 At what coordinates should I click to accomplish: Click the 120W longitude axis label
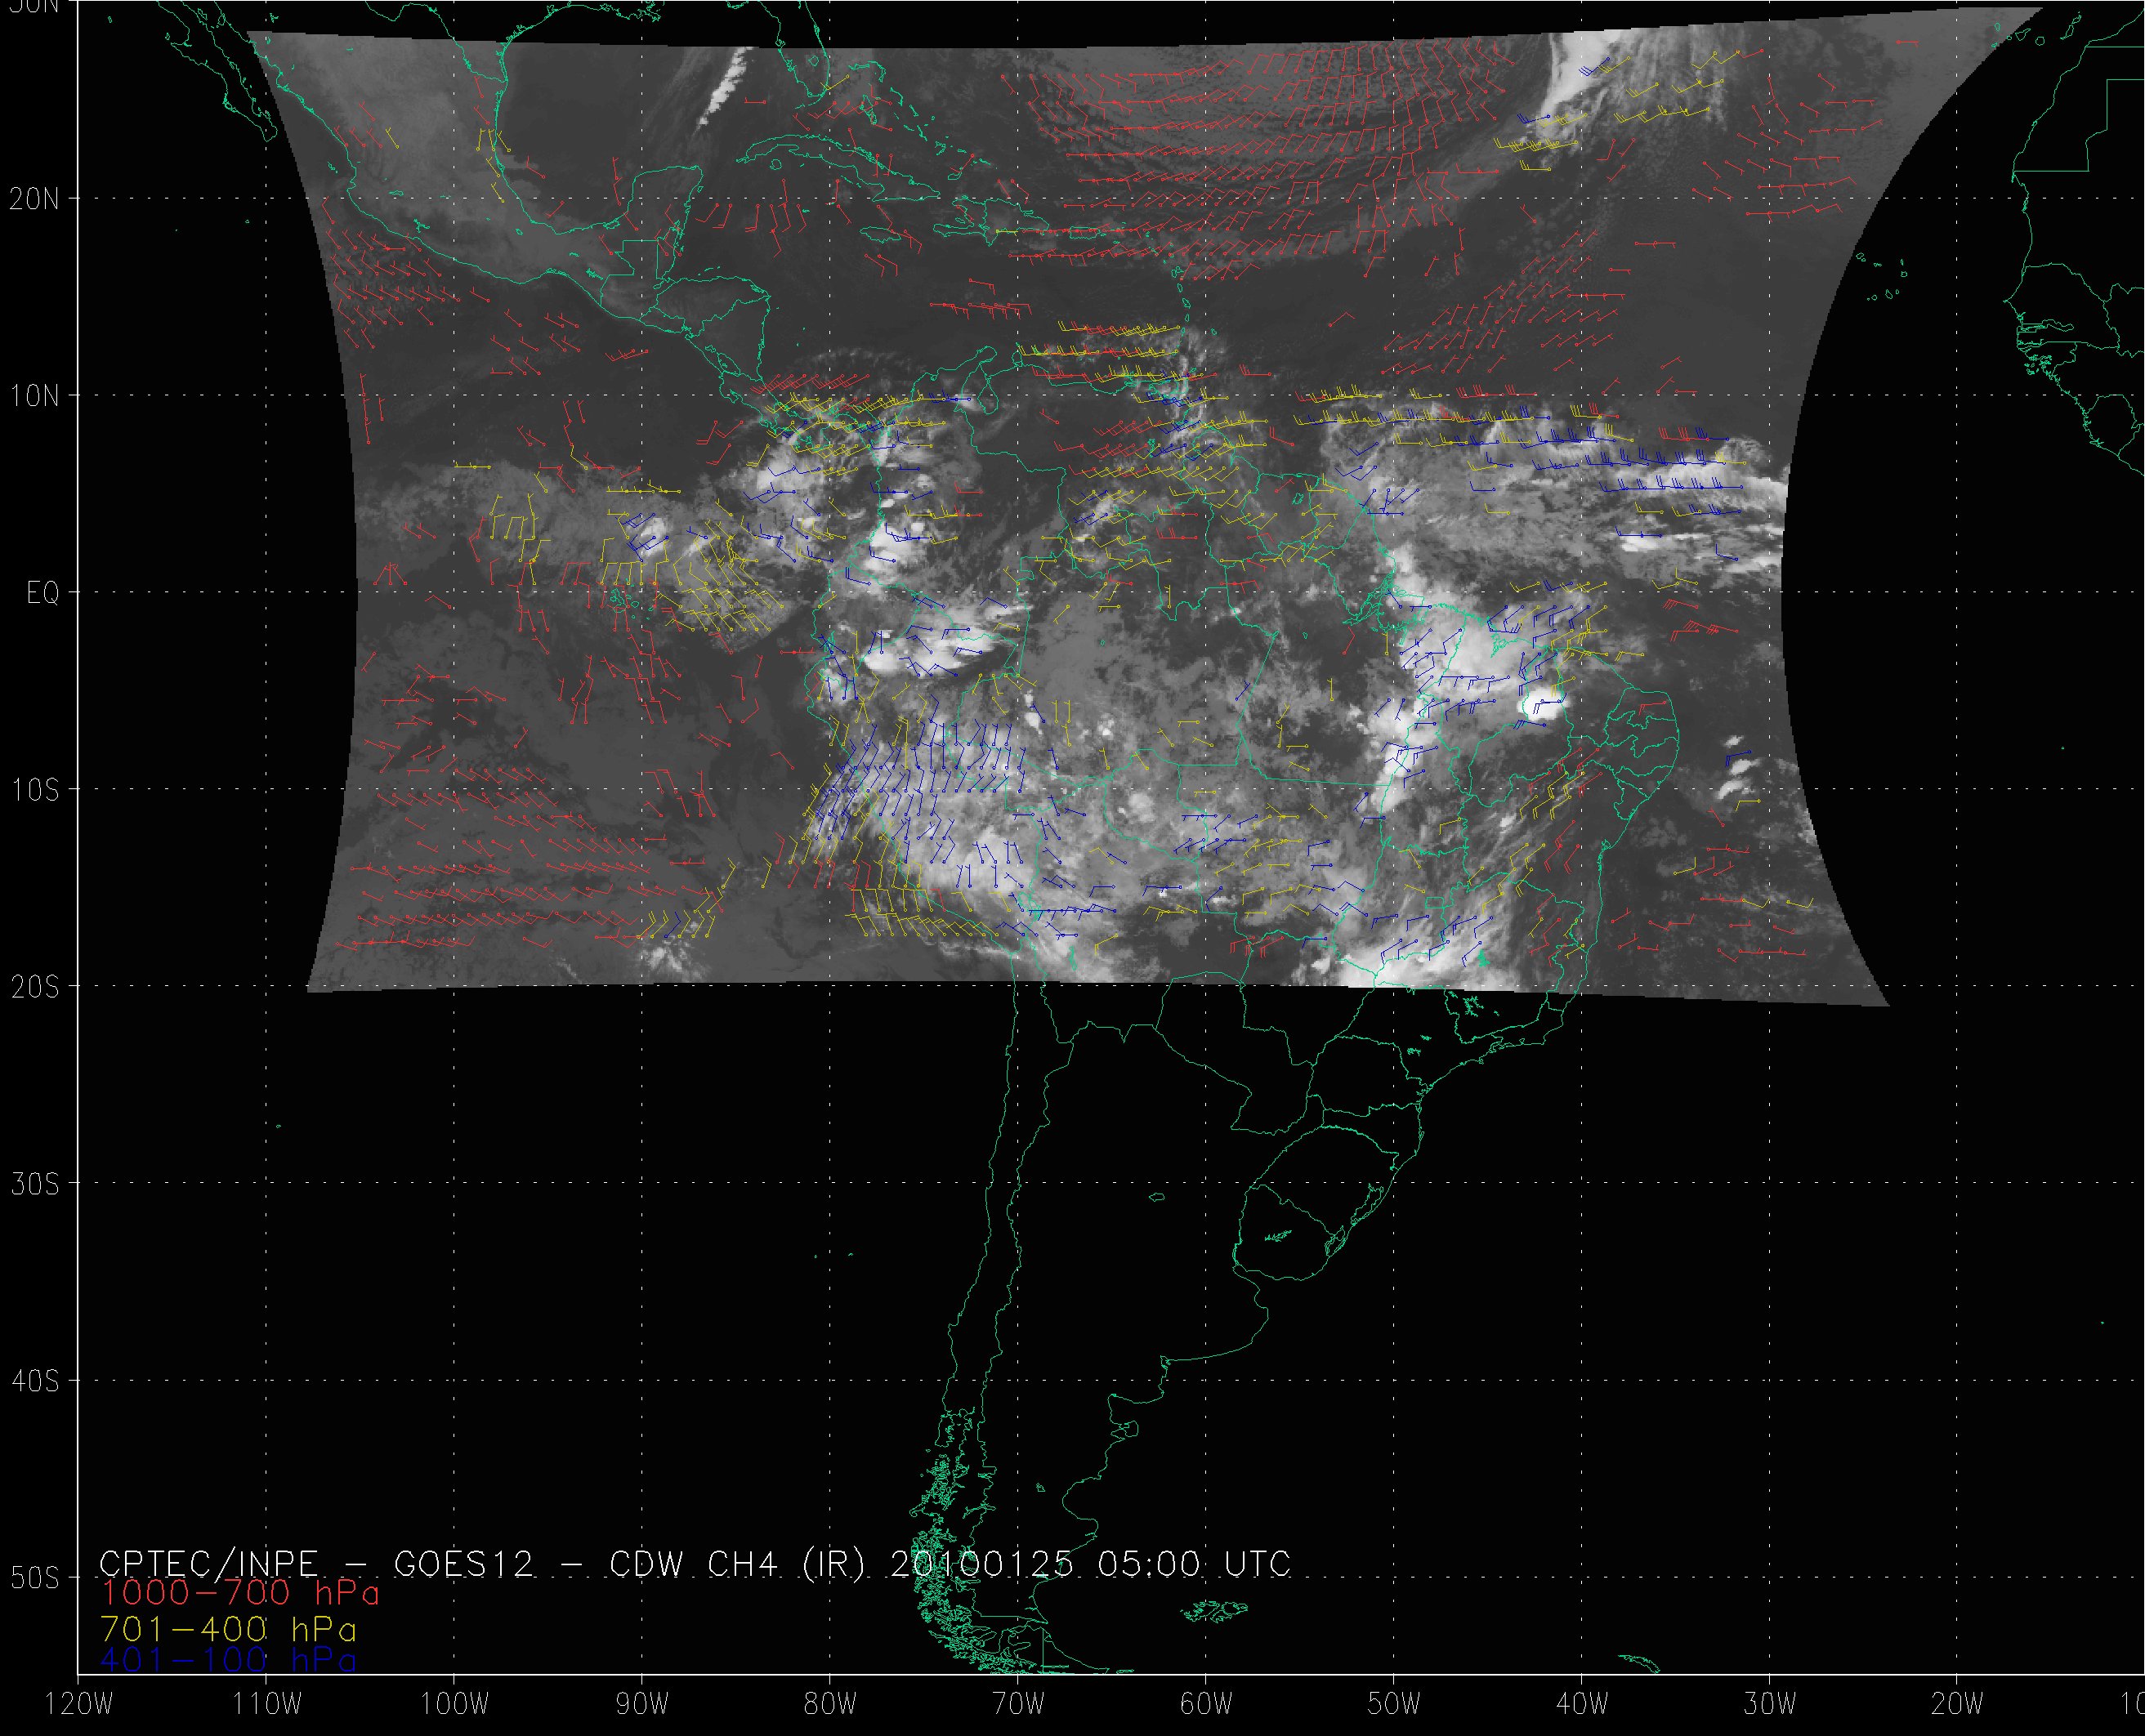pos(79,1704)
